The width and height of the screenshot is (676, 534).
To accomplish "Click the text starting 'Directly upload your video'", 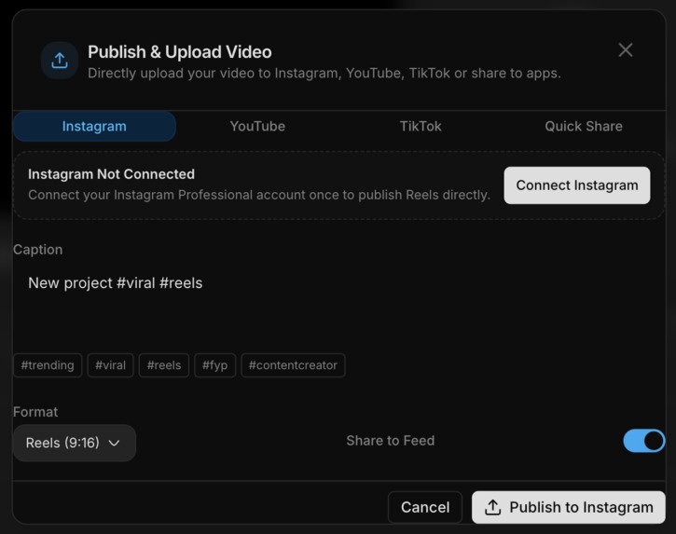I will (x=324, y=74).
